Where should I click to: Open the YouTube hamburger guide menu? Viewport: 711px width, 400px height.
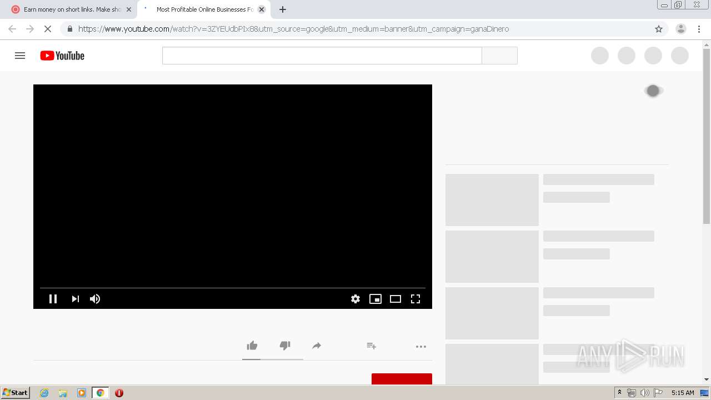tap(20, 56)
